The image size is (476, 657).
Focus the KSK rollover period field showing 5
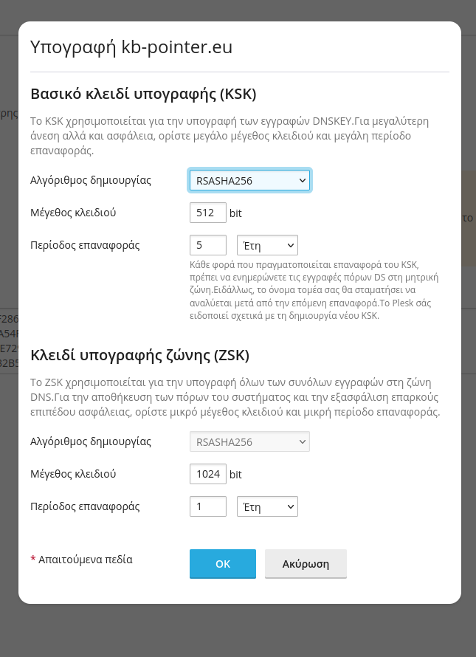207,245
